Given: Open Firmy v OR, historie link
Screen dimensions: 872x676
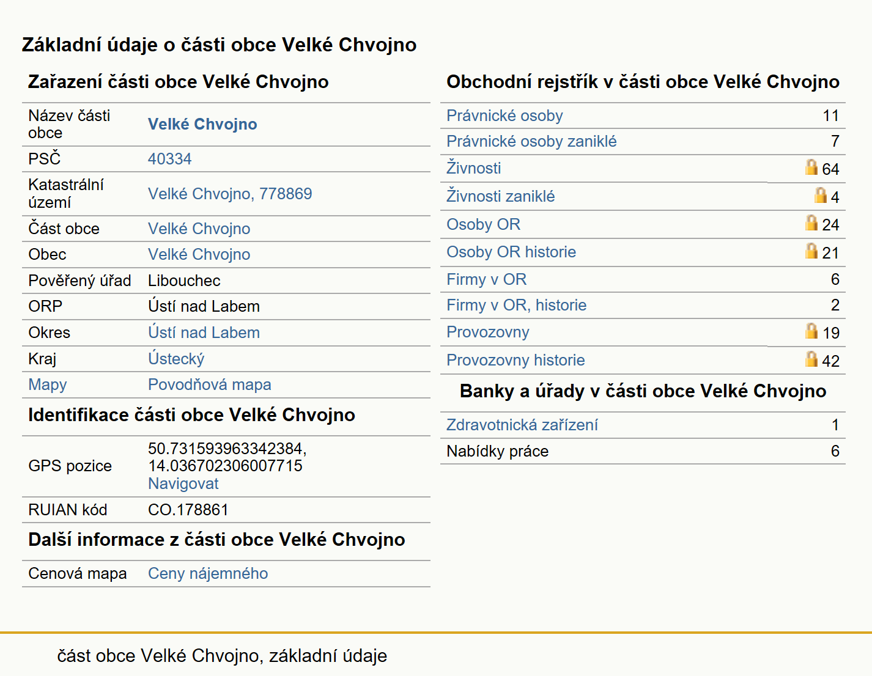Looking at the screenshot, I should (516, 305).
